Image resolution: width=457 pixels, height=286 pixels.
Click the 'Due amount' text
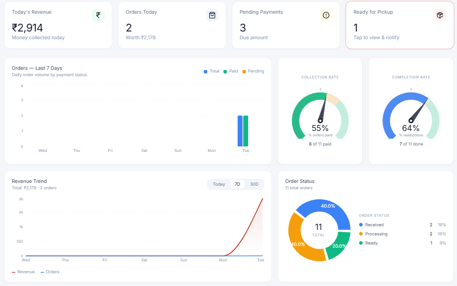(x=254, y=37)
